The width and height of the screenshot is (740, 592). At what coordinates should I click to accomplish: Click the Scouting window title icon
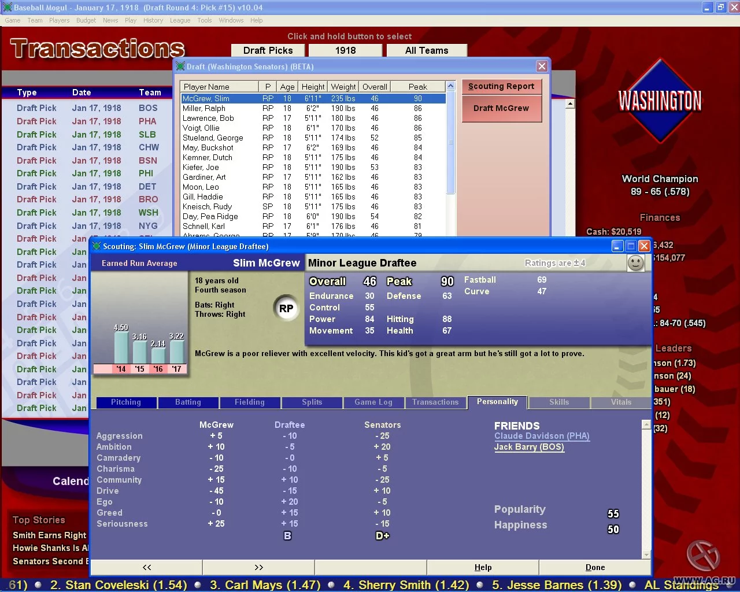tap(97, 246)
